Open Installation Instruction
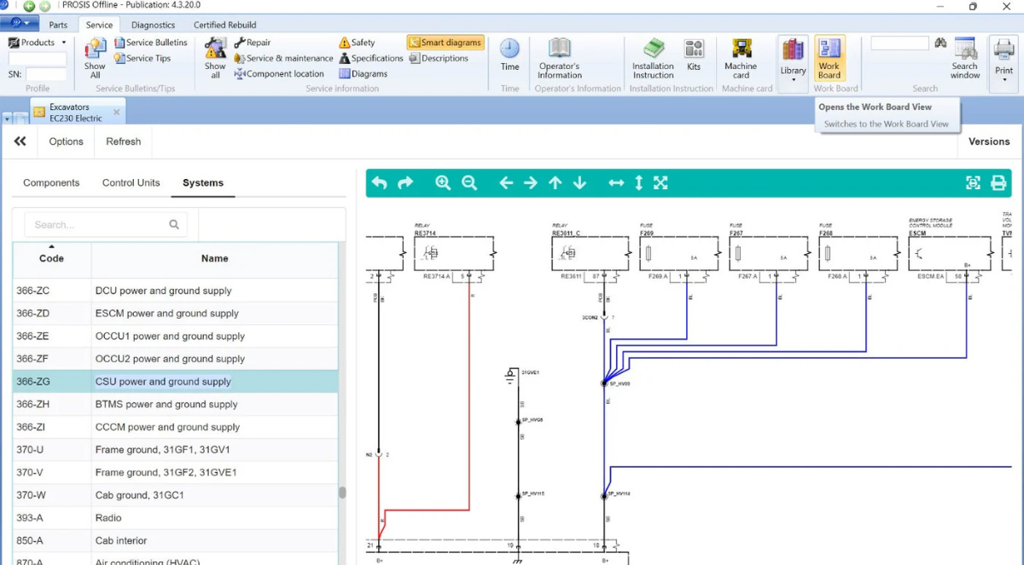This screenshot has height=565, width=1024. pyautogui.click(x=654, y=58)
